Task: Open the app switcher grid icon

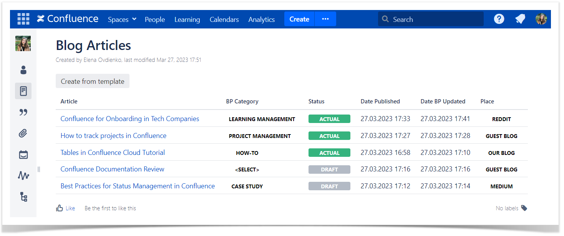Action: [x=23, y=19]
